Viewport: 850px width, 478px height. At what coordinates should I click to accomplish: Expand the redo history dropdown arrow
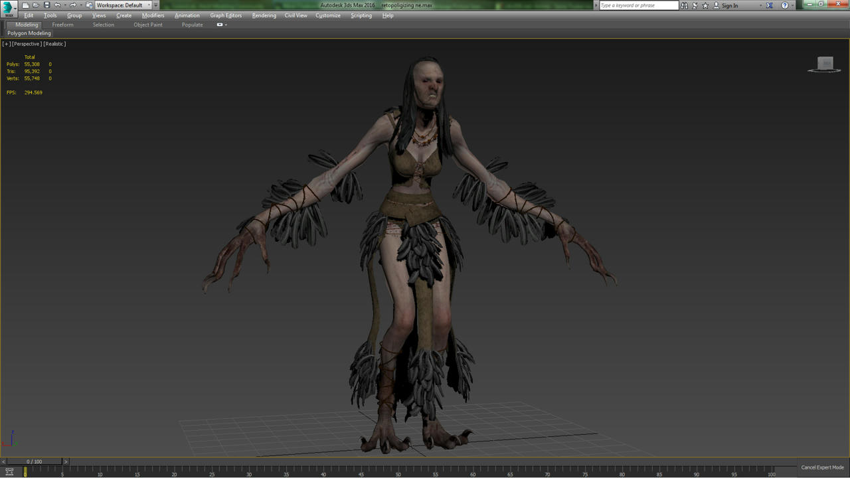pos(81,5)
